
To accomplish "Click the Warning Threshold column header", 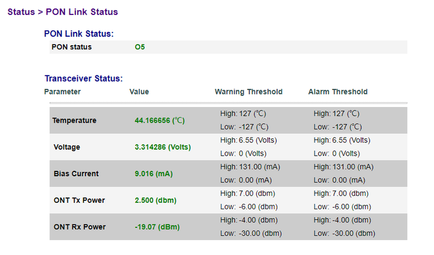I will click(x=248, y=92).
